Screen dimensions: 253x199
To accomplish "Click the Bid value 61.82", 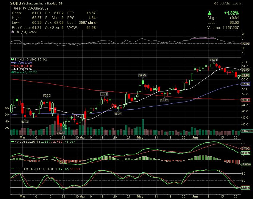I will pos(59,13).
